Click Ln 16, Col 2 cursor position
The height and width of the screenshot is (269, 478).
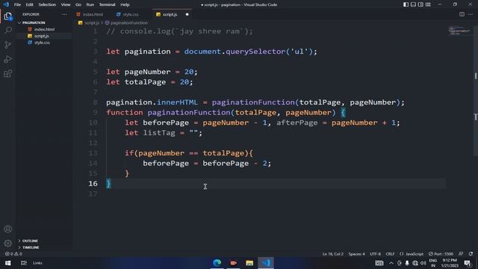333,254
